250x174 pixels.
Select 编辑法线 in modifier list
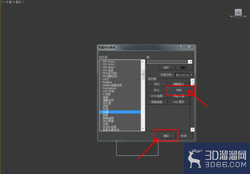[x=108, y=100]
